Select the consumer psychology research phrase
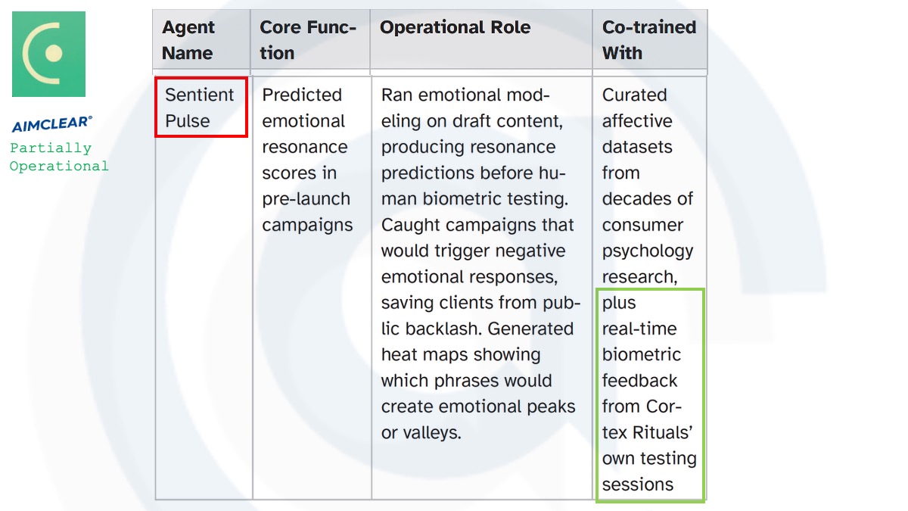908x511 pixels. pos(647,251)
